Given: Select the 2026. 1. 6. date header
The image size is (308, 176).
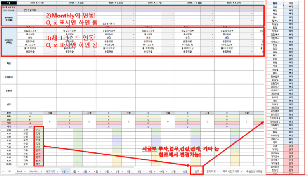Looking at the screenshot, I should (234, 3).
